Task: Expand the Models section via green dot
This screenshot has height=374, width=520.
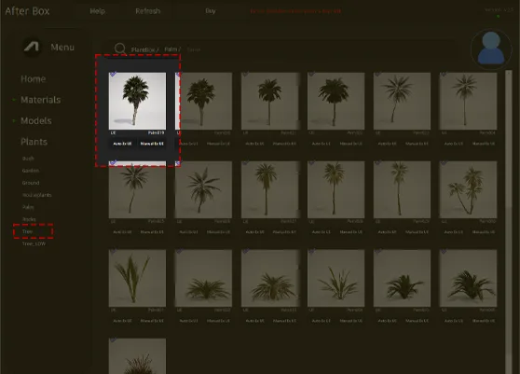Action: click(x=14, y=120)
